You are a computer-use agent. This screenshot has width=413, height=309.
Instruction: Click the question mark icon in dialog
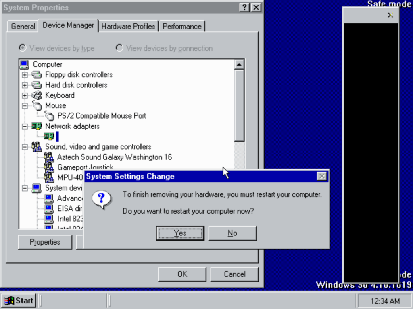(101, 199)
